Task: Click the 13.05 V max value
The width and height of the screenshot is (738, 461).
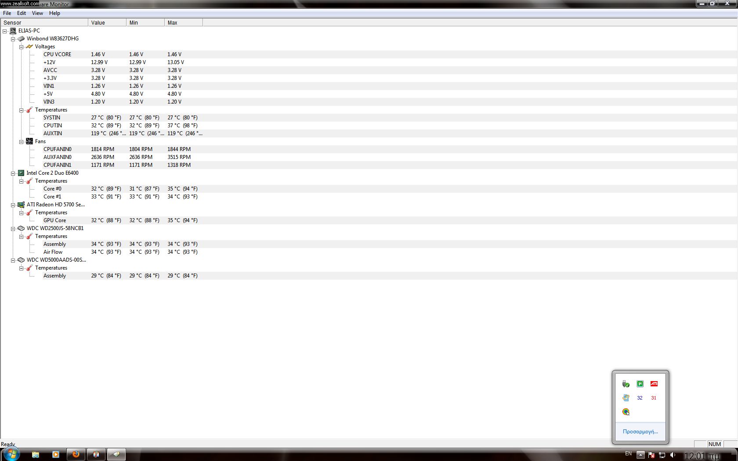Action: [175, 62]
